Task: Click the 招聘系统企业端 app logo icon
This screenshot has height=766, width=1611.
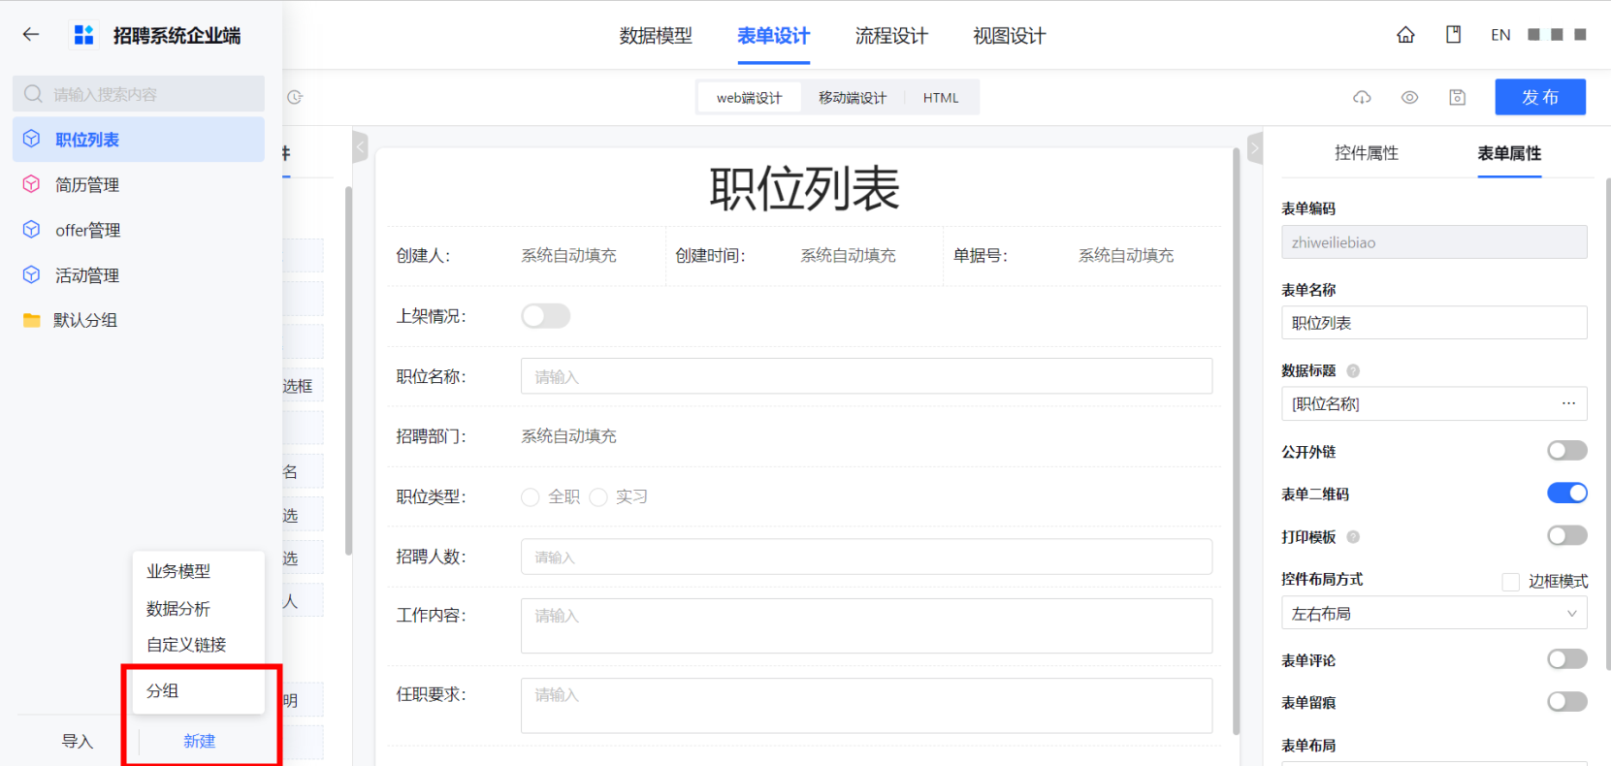Action: click(x=84, y=35)
